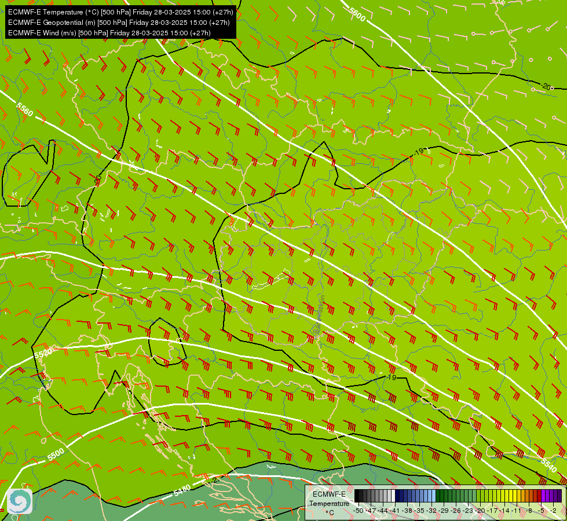Click the -2 legend tick value
This screenshot has width=567, height=521.
[x=553, y=511]
